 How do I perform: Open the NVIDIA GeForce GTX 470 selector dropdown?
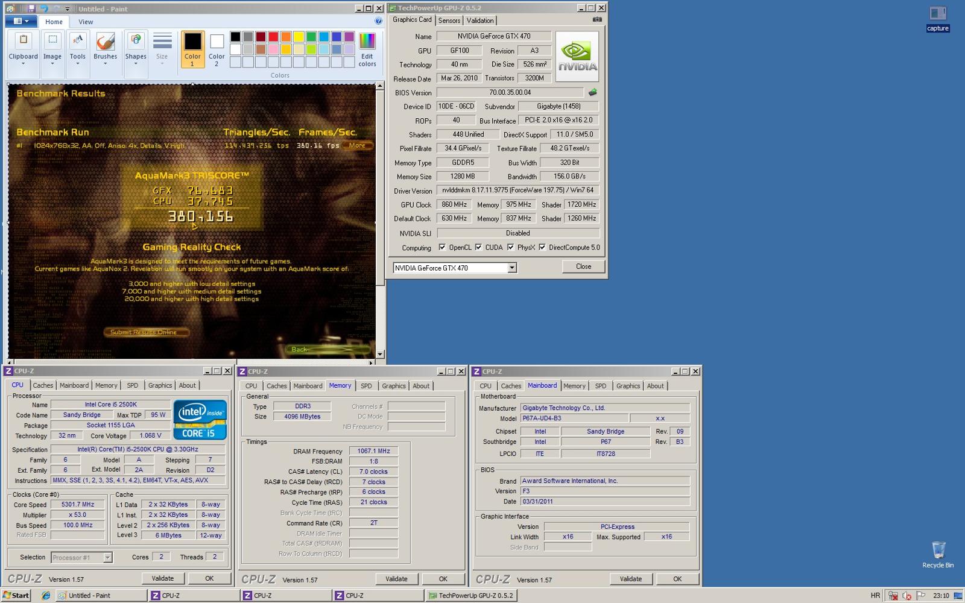pyautogui.click(x=512, y=268)
